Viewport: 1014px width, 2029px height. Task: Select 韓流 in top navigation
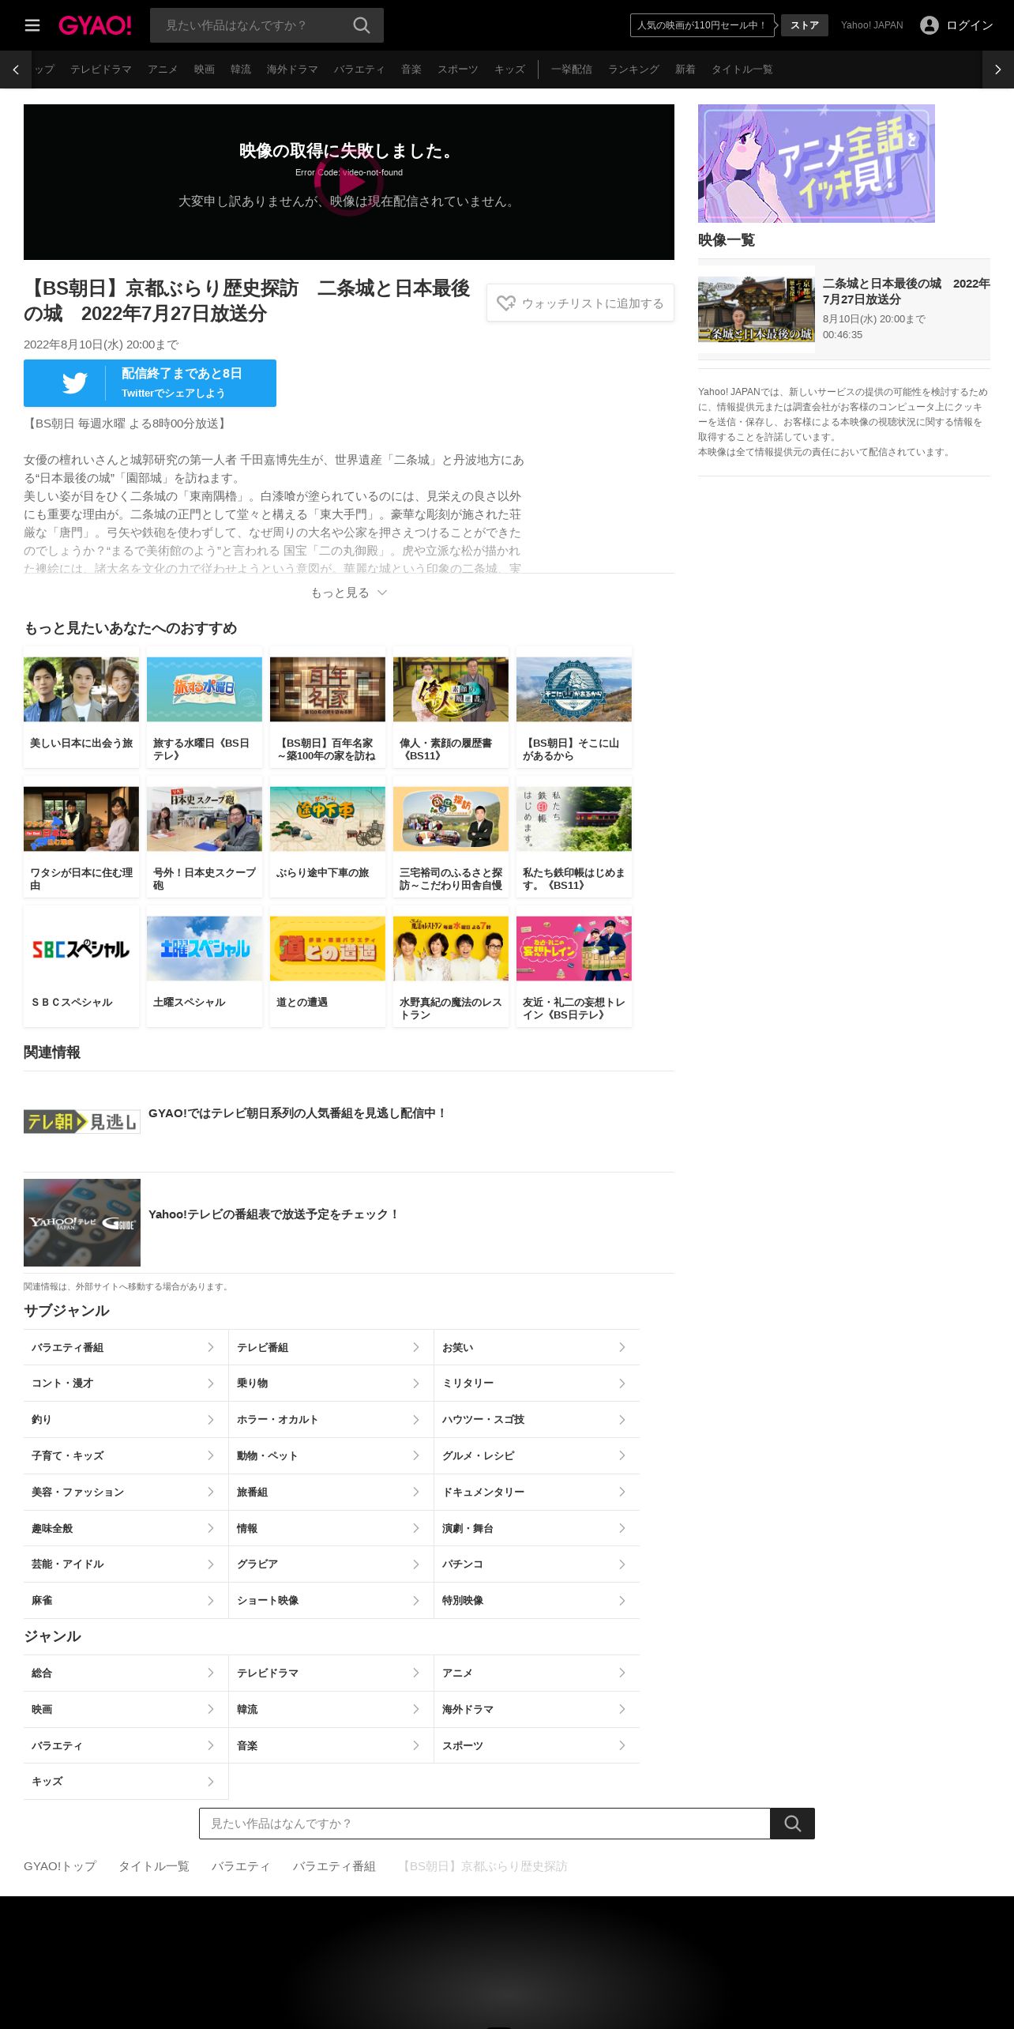click(241, 70)
